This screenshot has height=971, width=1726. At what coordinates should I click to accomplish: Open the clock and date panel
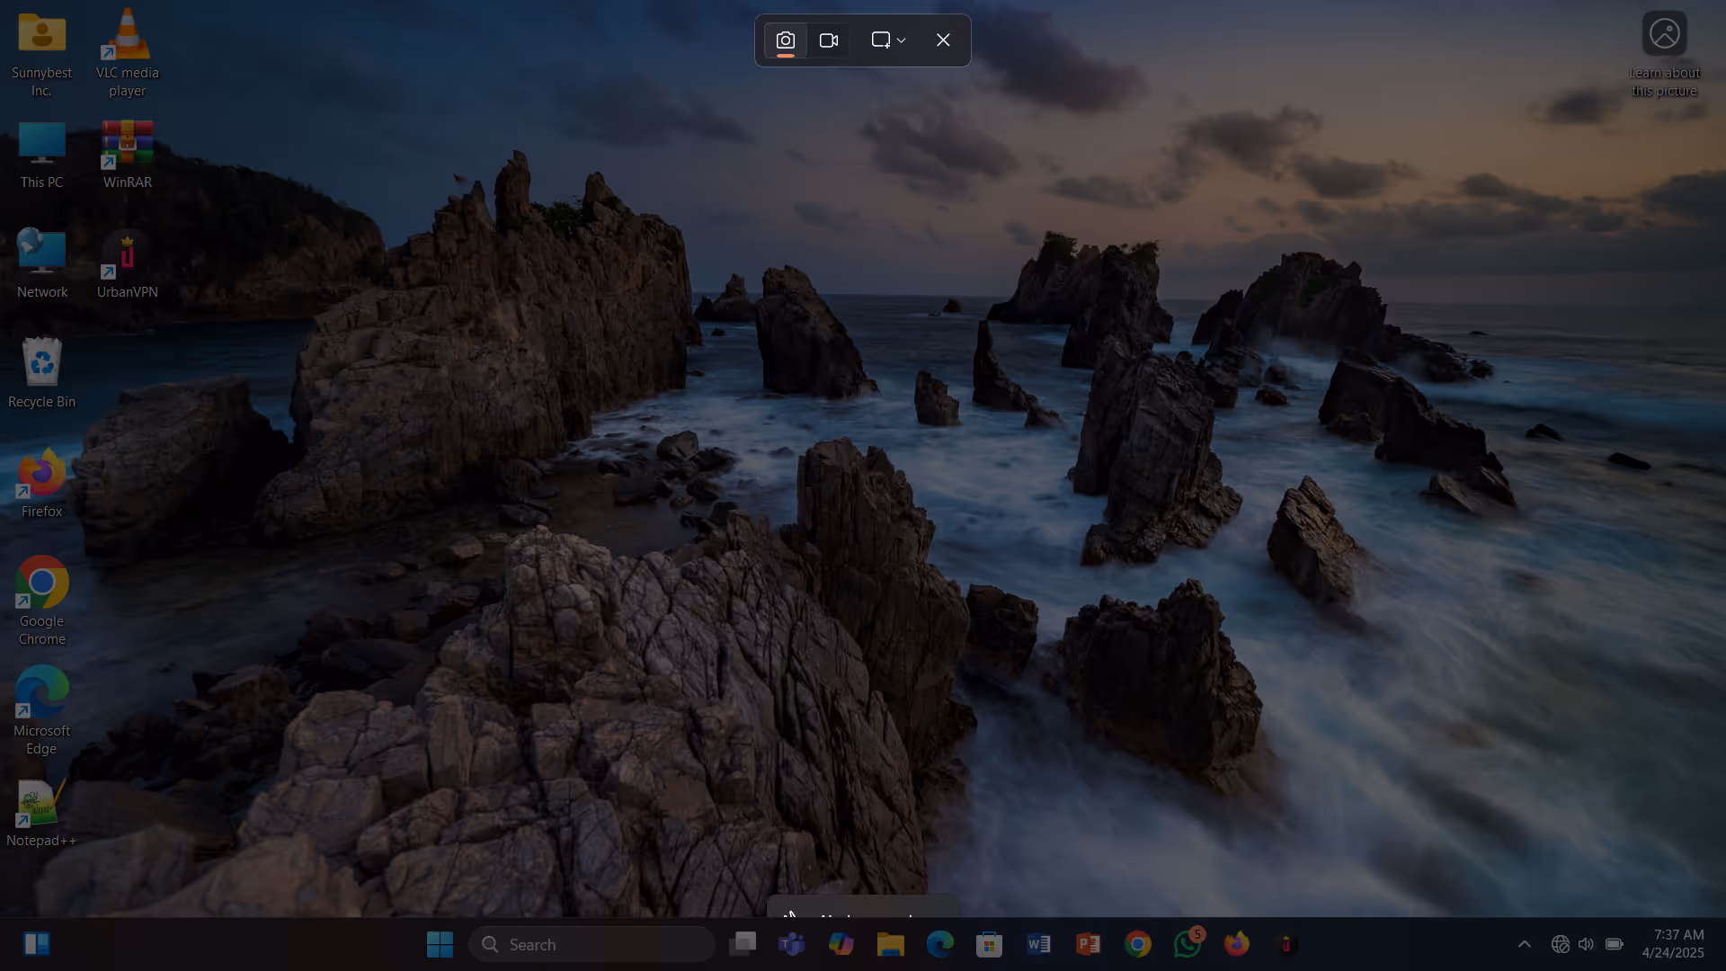[1672, 944]
